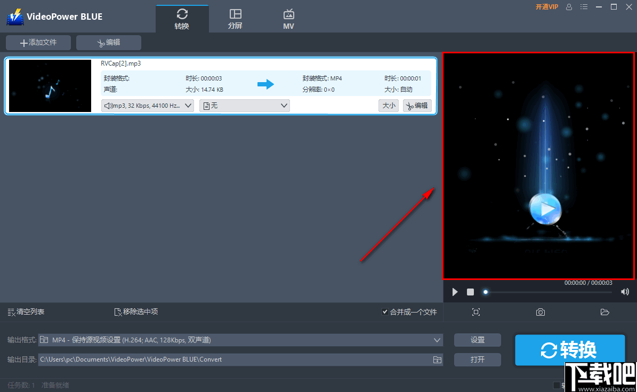Switch to the 分屏 tab
The image size is (637, 392).
(235, 18)
